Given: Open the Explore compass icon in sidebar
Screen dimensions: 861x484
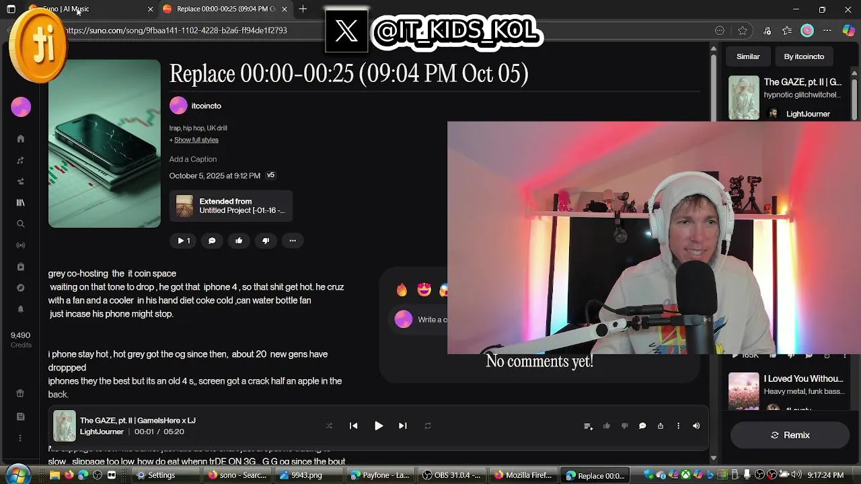Looking at the screenshot, I should click(x=21, y=288).
